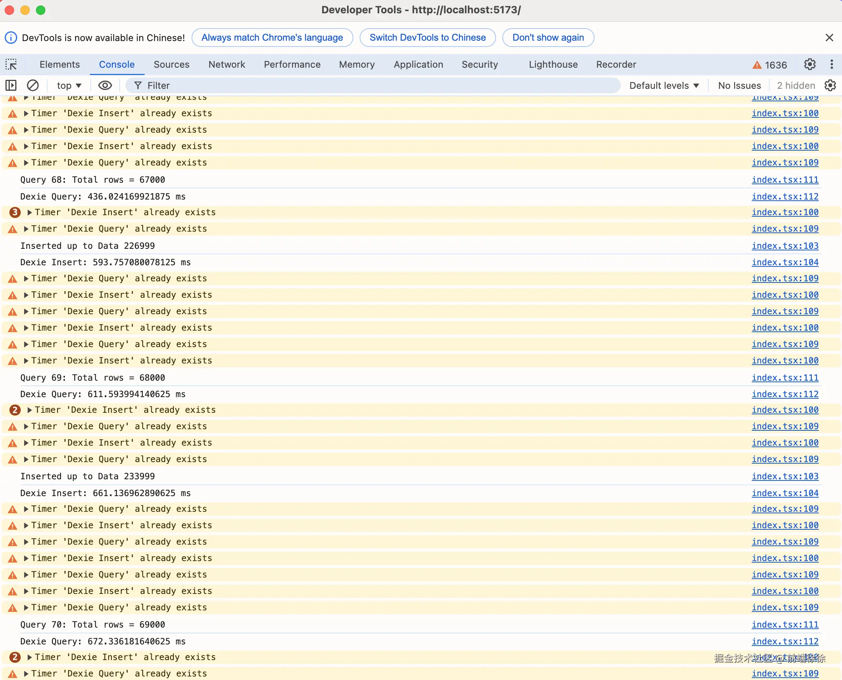Switch to the Network tab
Viewport: 842px width, 680px height.
tap(227, 64)
